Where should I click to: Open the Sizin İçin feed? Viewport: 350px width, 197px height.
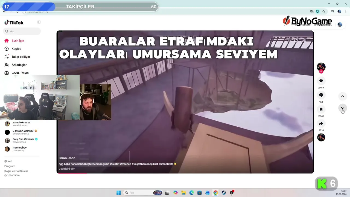tap(18, 41)
